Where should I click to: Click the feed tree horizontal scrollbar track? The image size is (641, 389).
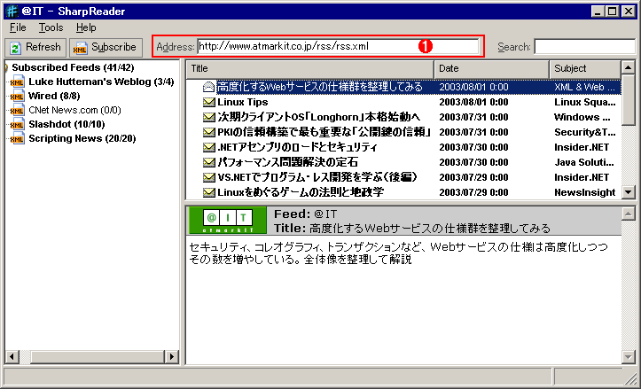(92, 357)
